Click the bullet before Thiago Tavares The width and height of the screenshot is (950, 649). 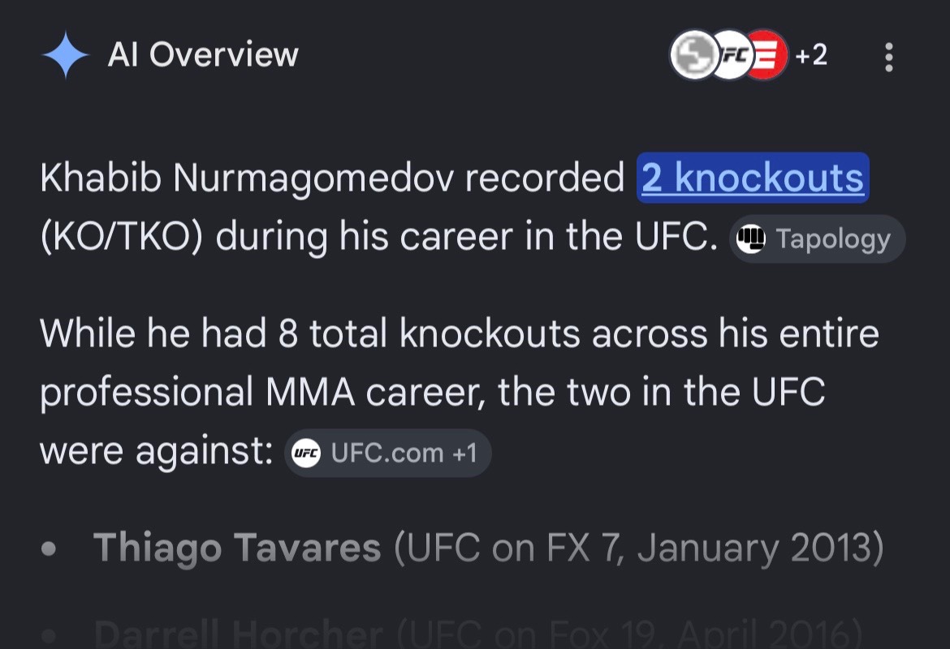pos(49,549)
